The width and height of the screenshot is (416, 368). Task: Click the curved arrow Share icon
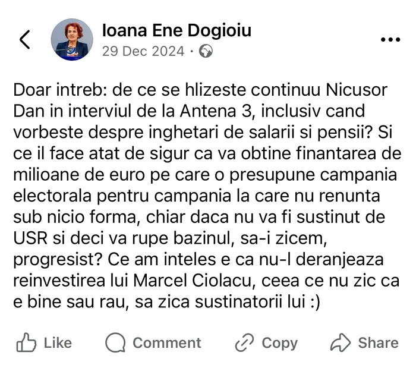[x=341, y=342]
